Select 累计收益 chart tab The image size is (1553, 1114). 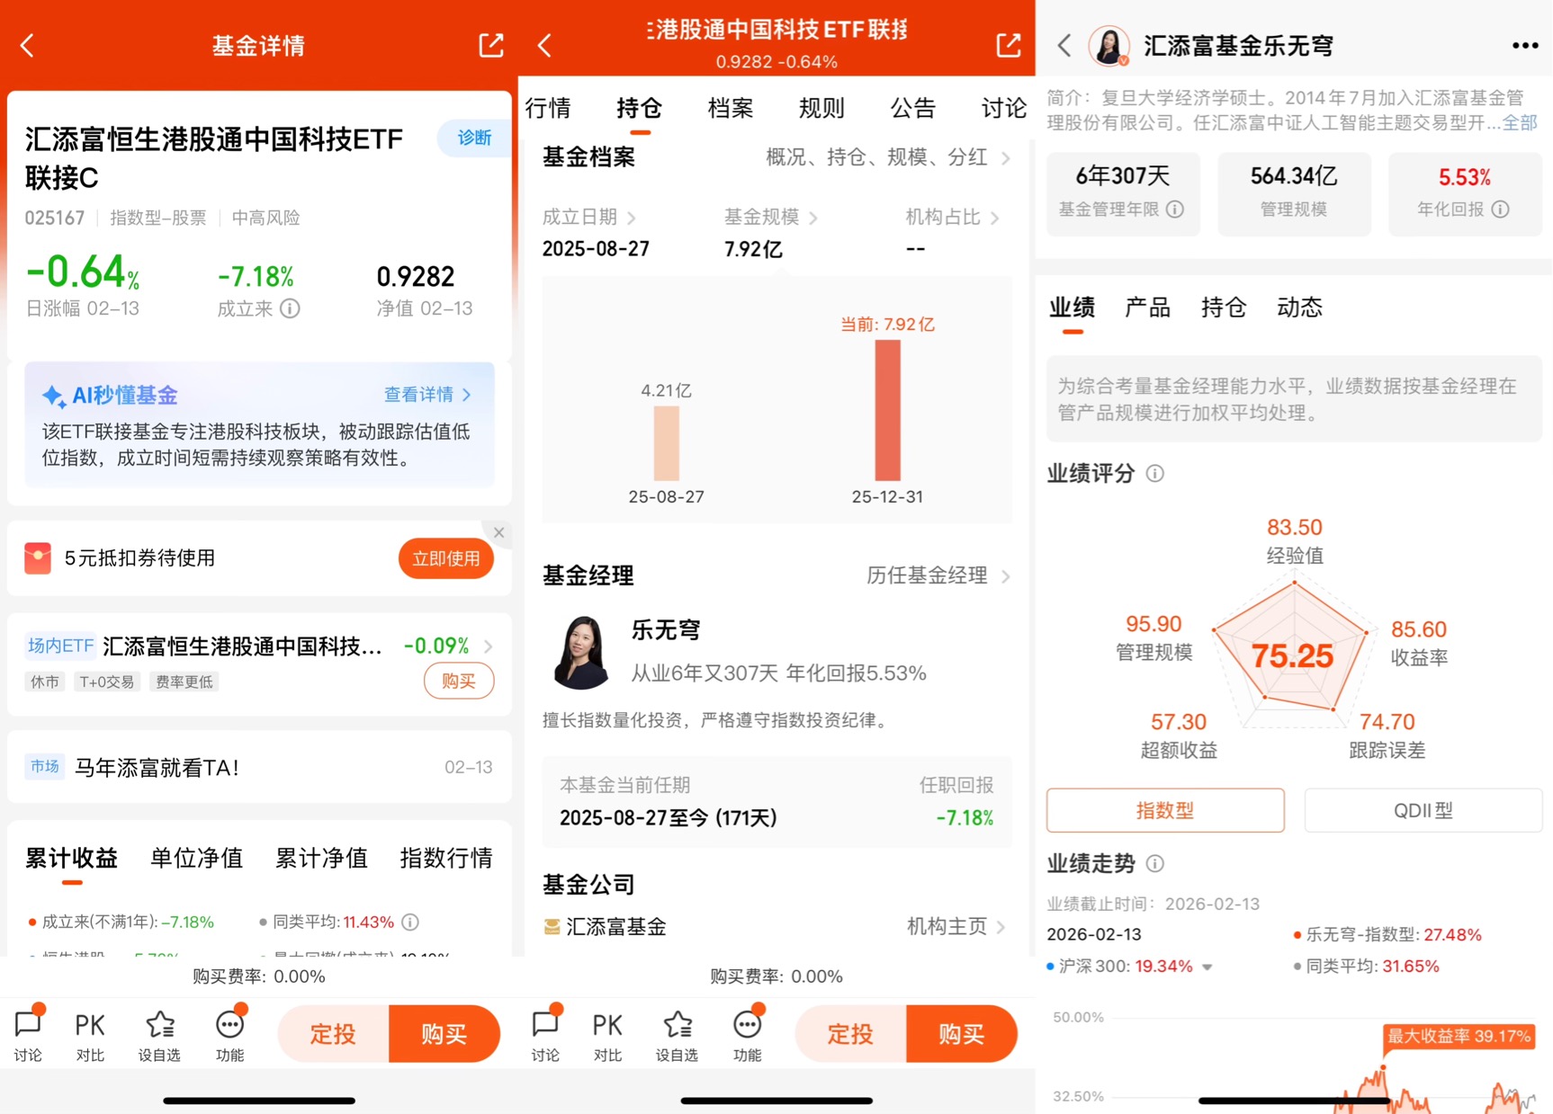click(72, 859)
